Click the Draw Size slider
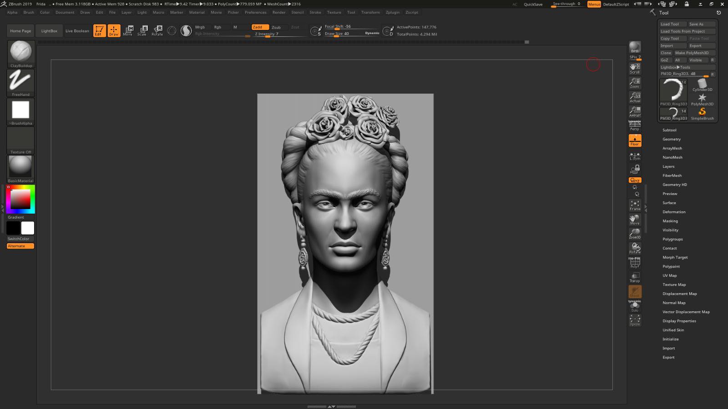The width and height of the screenshot is (728, 409). pos(352,34)
